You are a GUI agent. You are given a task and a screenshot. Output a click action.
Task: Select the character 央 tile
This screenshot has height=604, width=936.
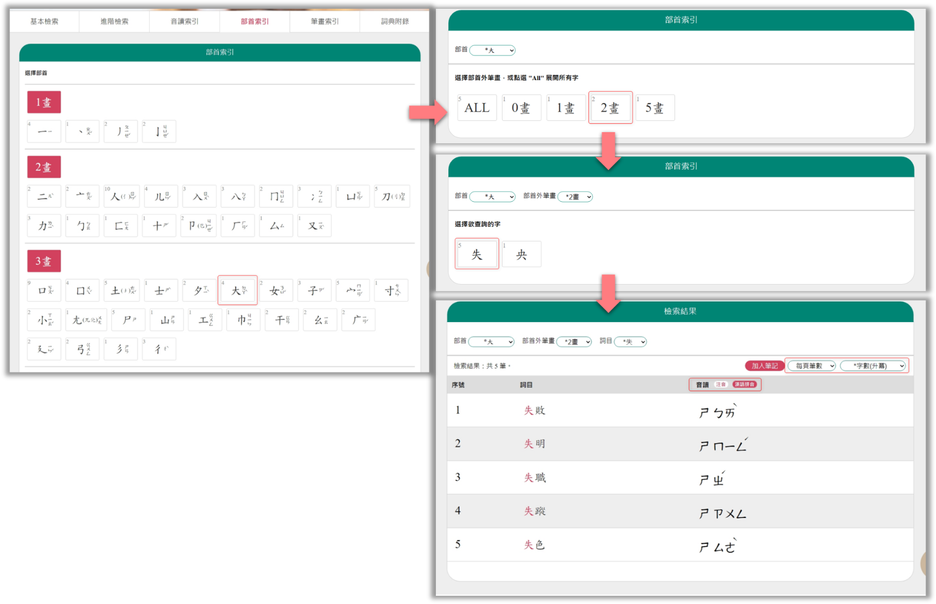click(x=522, y=254)
